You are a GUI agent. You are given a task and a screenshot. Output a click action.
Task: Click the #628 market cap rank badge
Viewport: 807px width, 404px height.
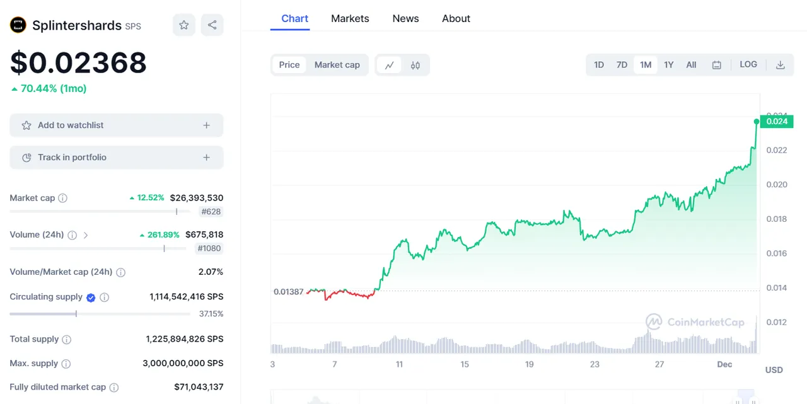[211, 212]
